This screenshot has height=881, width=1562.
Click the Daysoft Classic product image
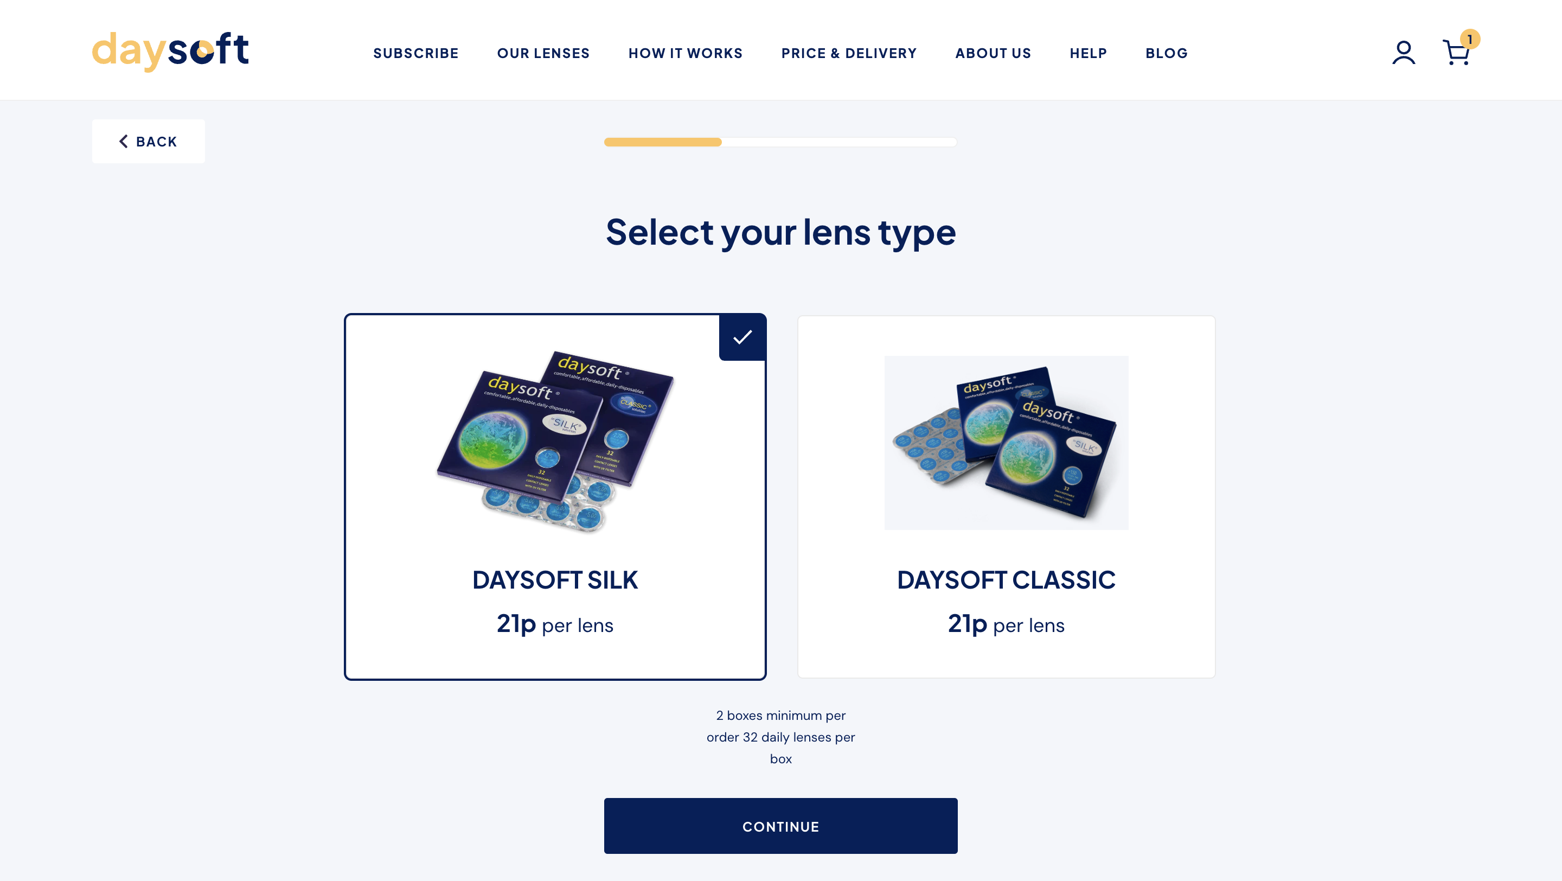pos(1006,443)
